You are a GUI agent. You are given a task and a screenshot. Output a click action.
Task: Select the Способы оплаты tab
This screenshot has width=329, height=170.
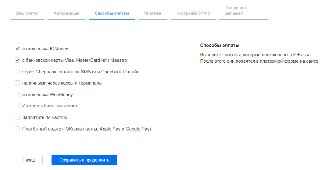pos(112,13)
